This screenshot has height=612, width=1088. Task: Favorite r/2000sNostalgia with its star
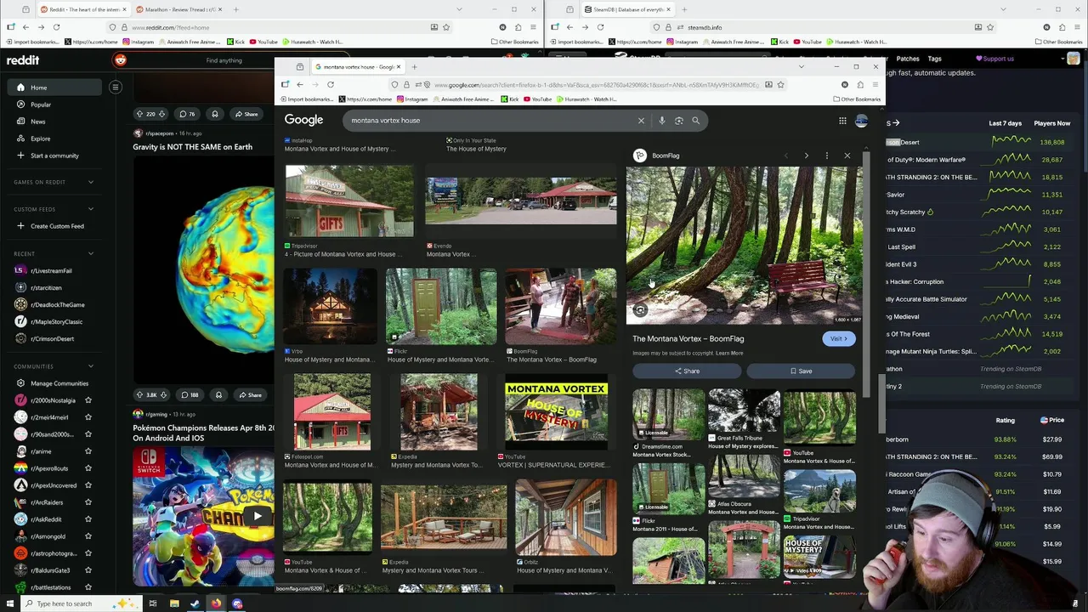88,400
